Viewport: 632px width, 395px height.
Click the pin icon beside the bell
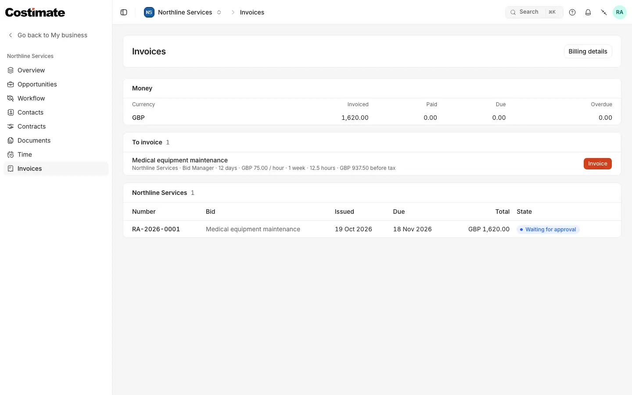pyautogui.click(x=604, y=12)
